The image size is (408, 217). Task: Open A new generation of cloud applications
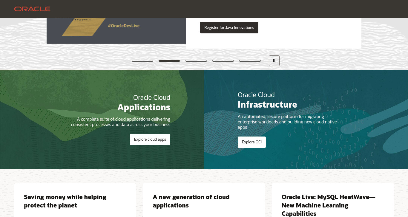point(191,201)
